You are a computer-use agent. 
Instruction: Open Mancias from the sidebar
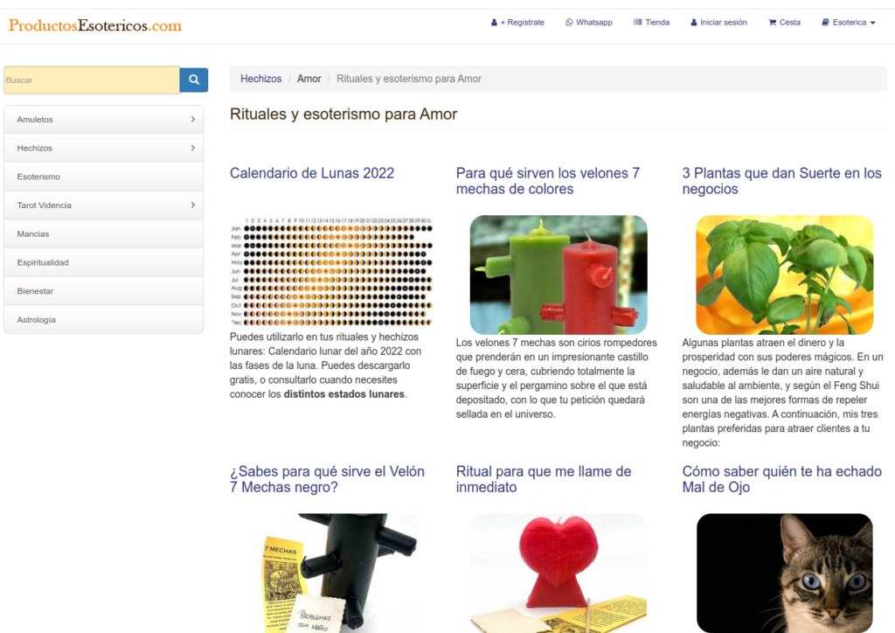tap(33, 234)
